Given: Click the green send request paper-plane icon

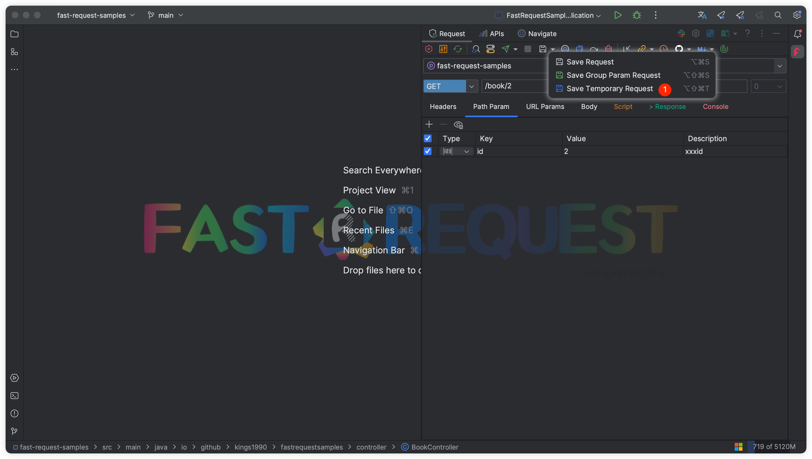Looking at the screenshot, I should (x=505, y=49).
